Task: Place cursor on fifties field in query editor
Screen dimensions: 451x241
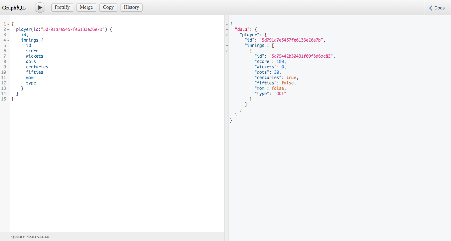Action: coord(35,72)
